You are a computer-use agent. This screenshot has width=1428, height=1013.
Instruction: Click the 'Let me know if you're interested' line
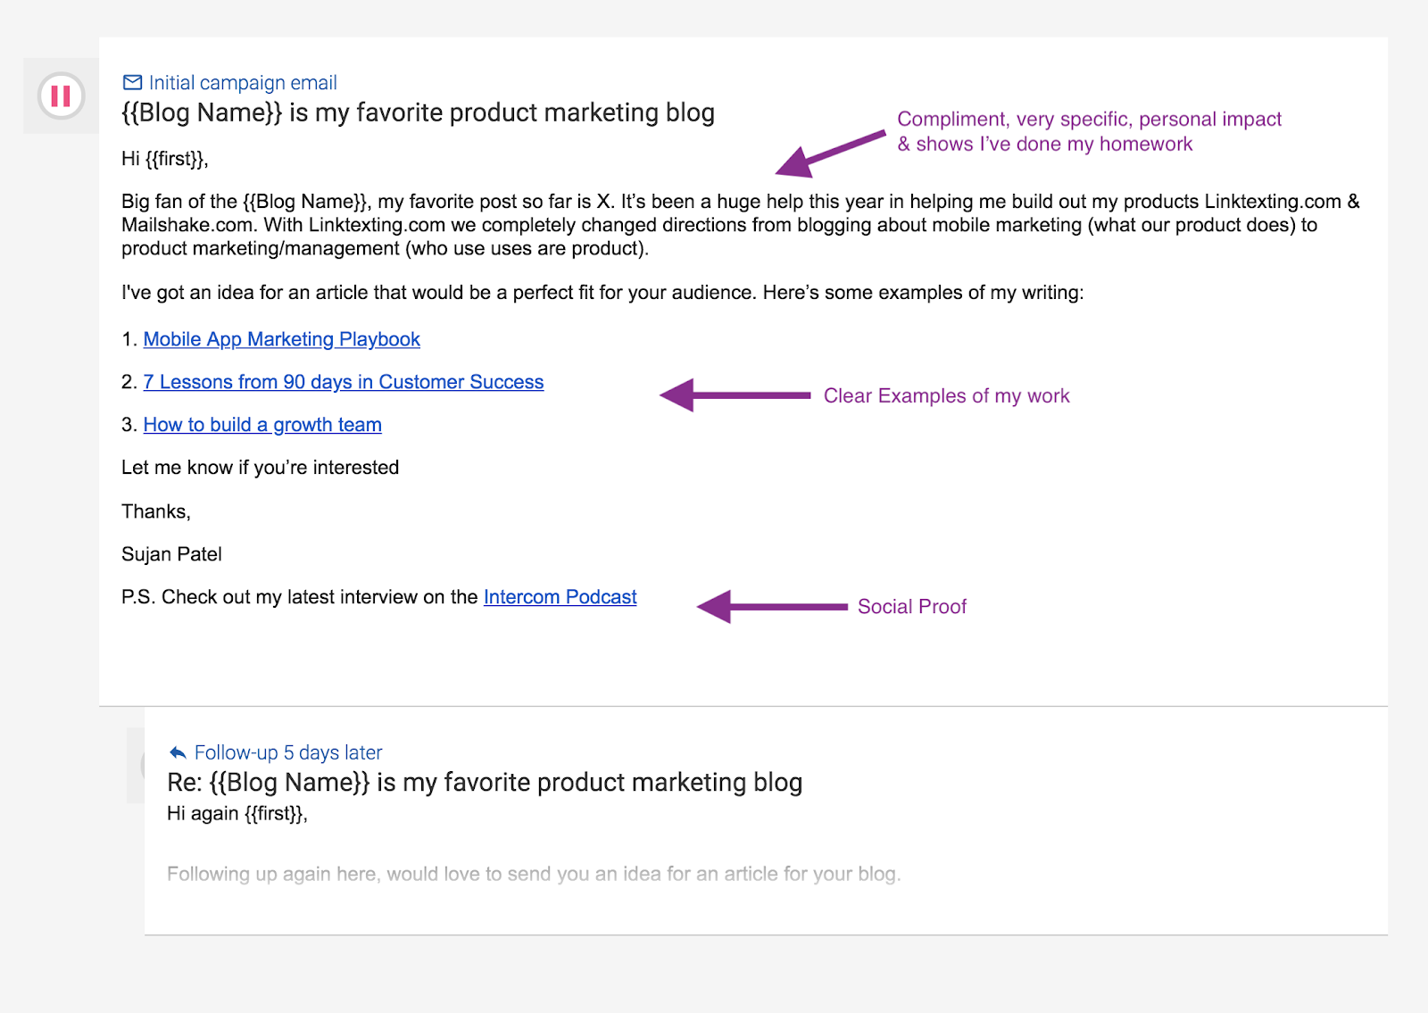coord(261,468)
